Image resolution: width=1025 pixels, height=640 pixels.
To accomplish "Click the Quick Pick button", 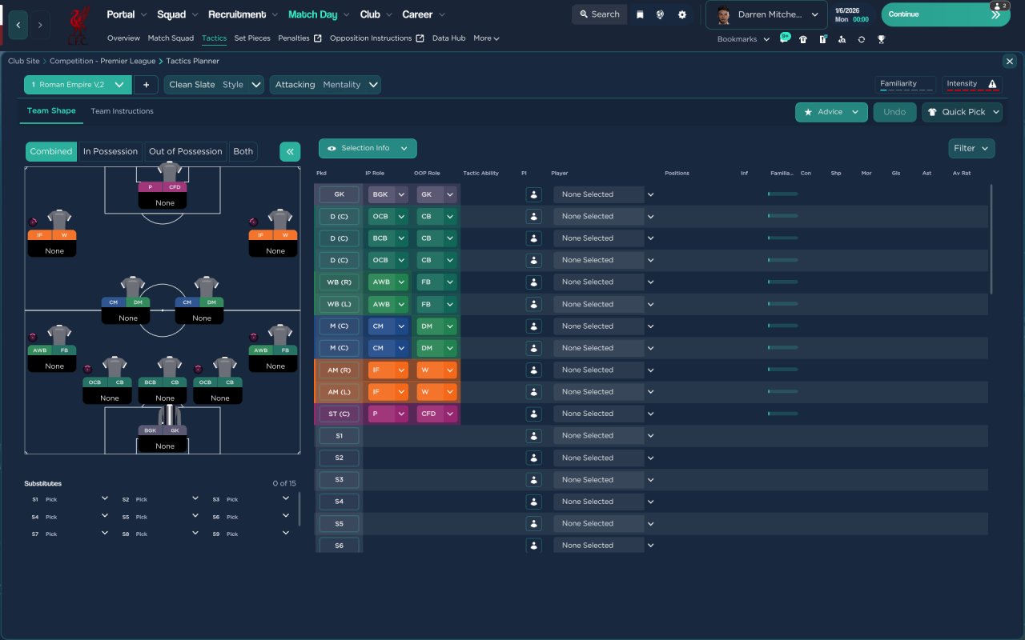I will pos(962,112).
